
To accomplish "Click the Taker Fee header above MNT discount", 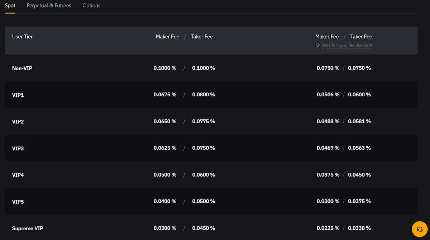I will 361,37.
